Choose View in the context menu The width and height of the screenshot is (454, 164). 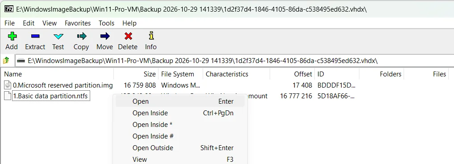click(180, 160)
